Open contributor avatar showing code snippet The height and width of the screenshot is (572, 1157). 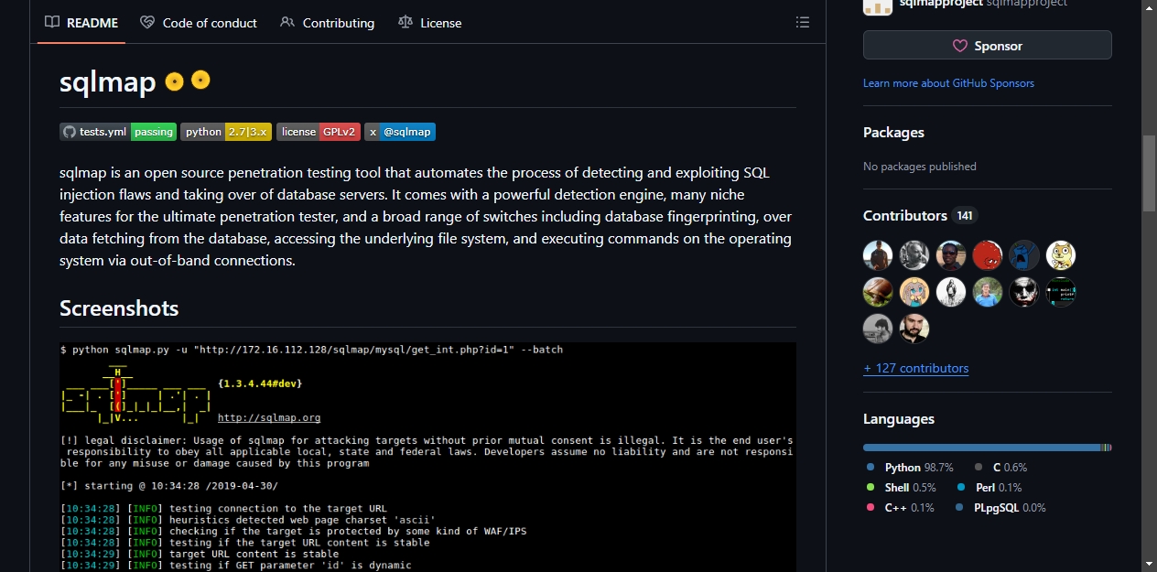pyautogui.click(x=1061, y=292)
